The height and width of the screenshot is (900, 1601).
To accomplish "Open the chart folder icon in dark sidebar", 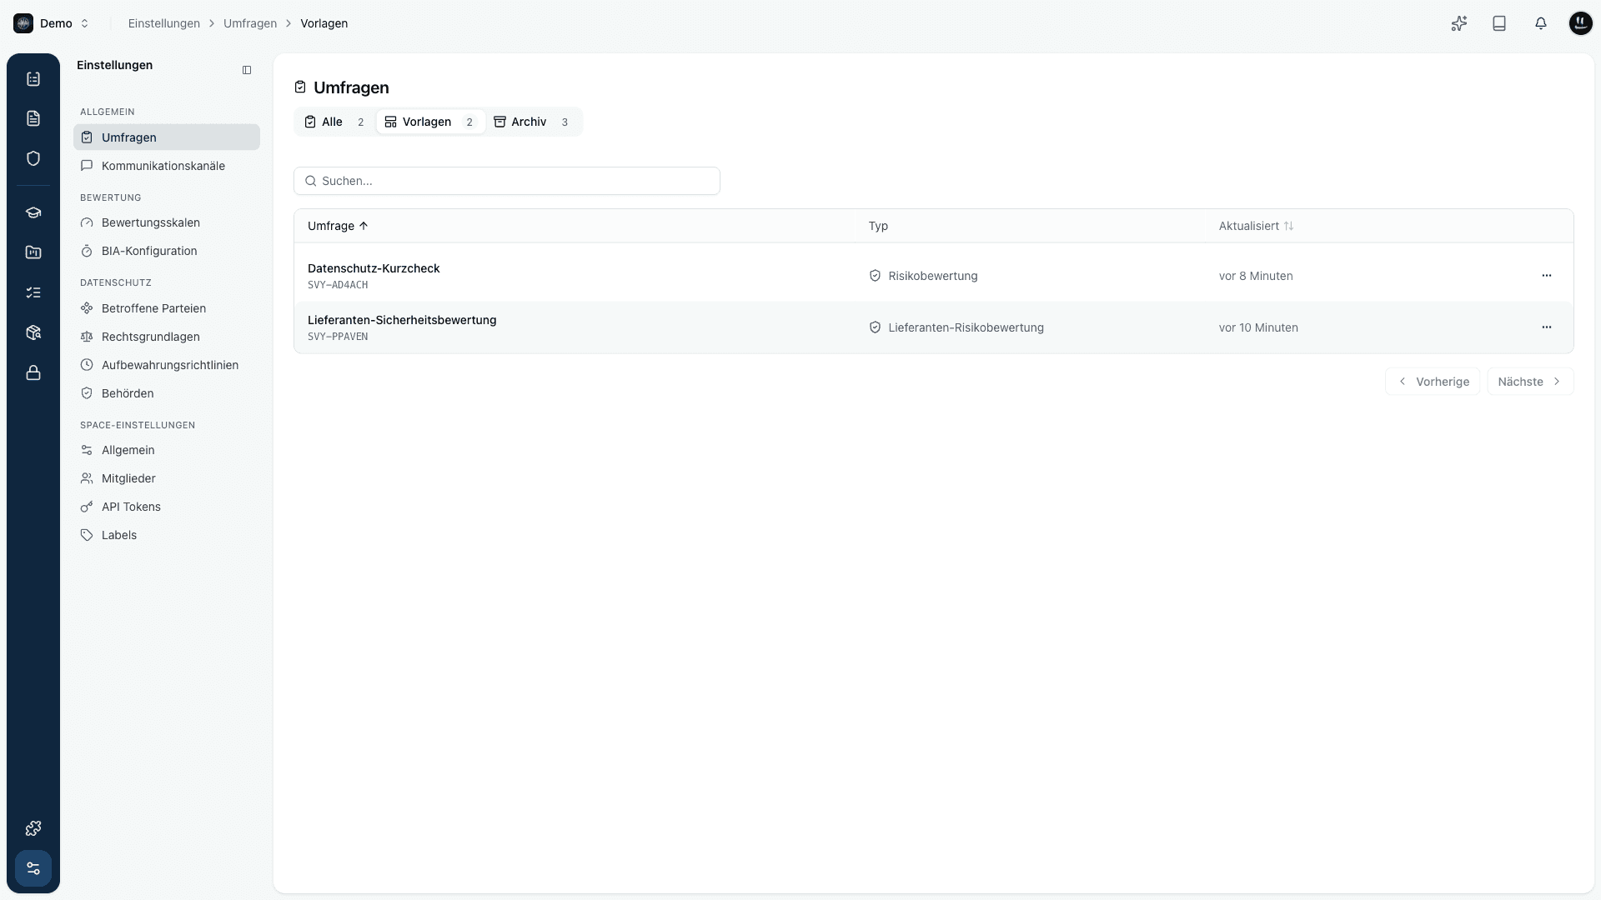I will click(x=33, y=252).
